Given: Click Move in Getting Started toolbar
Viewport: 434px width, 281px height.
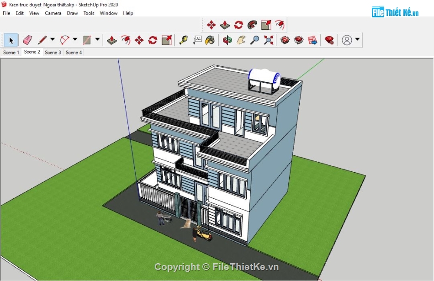Looking at the screenshot, I should coord(139,40).
